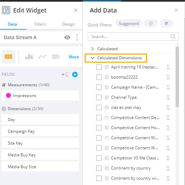Screen dimensions: 185x185
Task: Click sigma icon for Competitor VS Me Class
Action: (x=168, y=158)
